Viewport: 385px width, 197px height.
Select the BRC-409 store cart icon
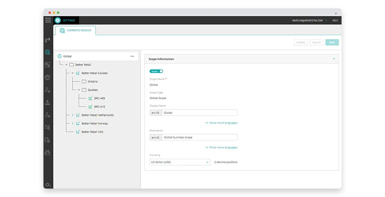(x=90, y=98)
